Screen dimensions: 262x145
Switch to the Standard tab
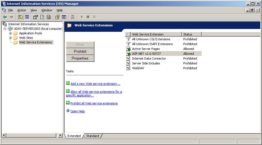(92, 136)
